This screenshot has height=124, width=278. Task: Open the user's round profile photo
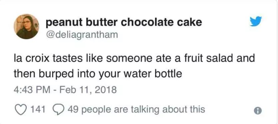[26, 27]
